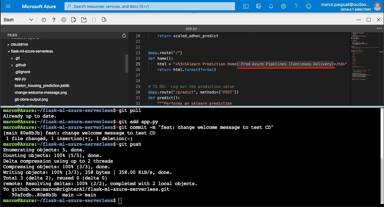Click the @app.route("/") decorator line
384x207 pixels.
pos(165,53)
